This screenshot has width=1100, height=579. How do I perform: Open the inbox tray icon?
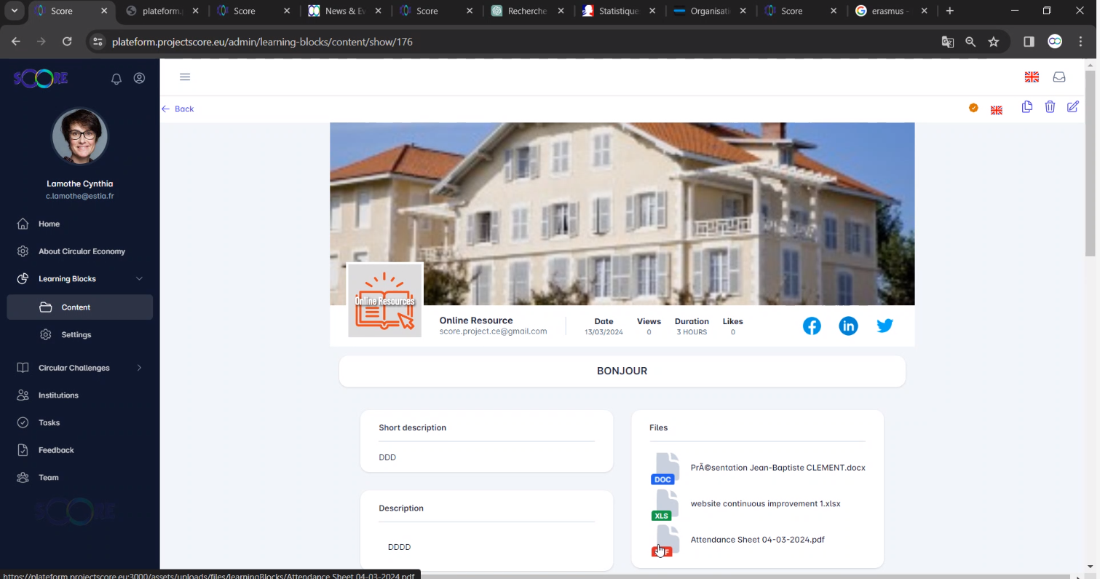(1059, 77)
